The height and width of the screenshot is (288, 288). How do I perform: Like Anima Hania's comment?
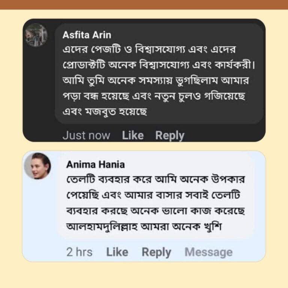click(117, 252)
